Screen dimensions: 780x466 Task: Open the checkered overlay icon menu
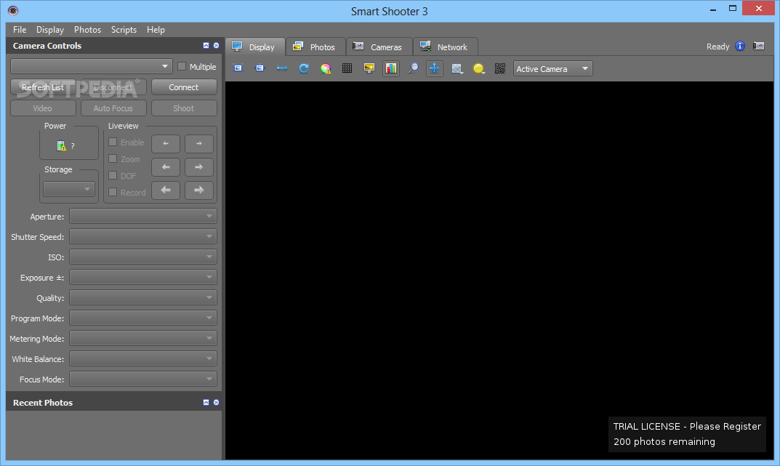(457, 68)
